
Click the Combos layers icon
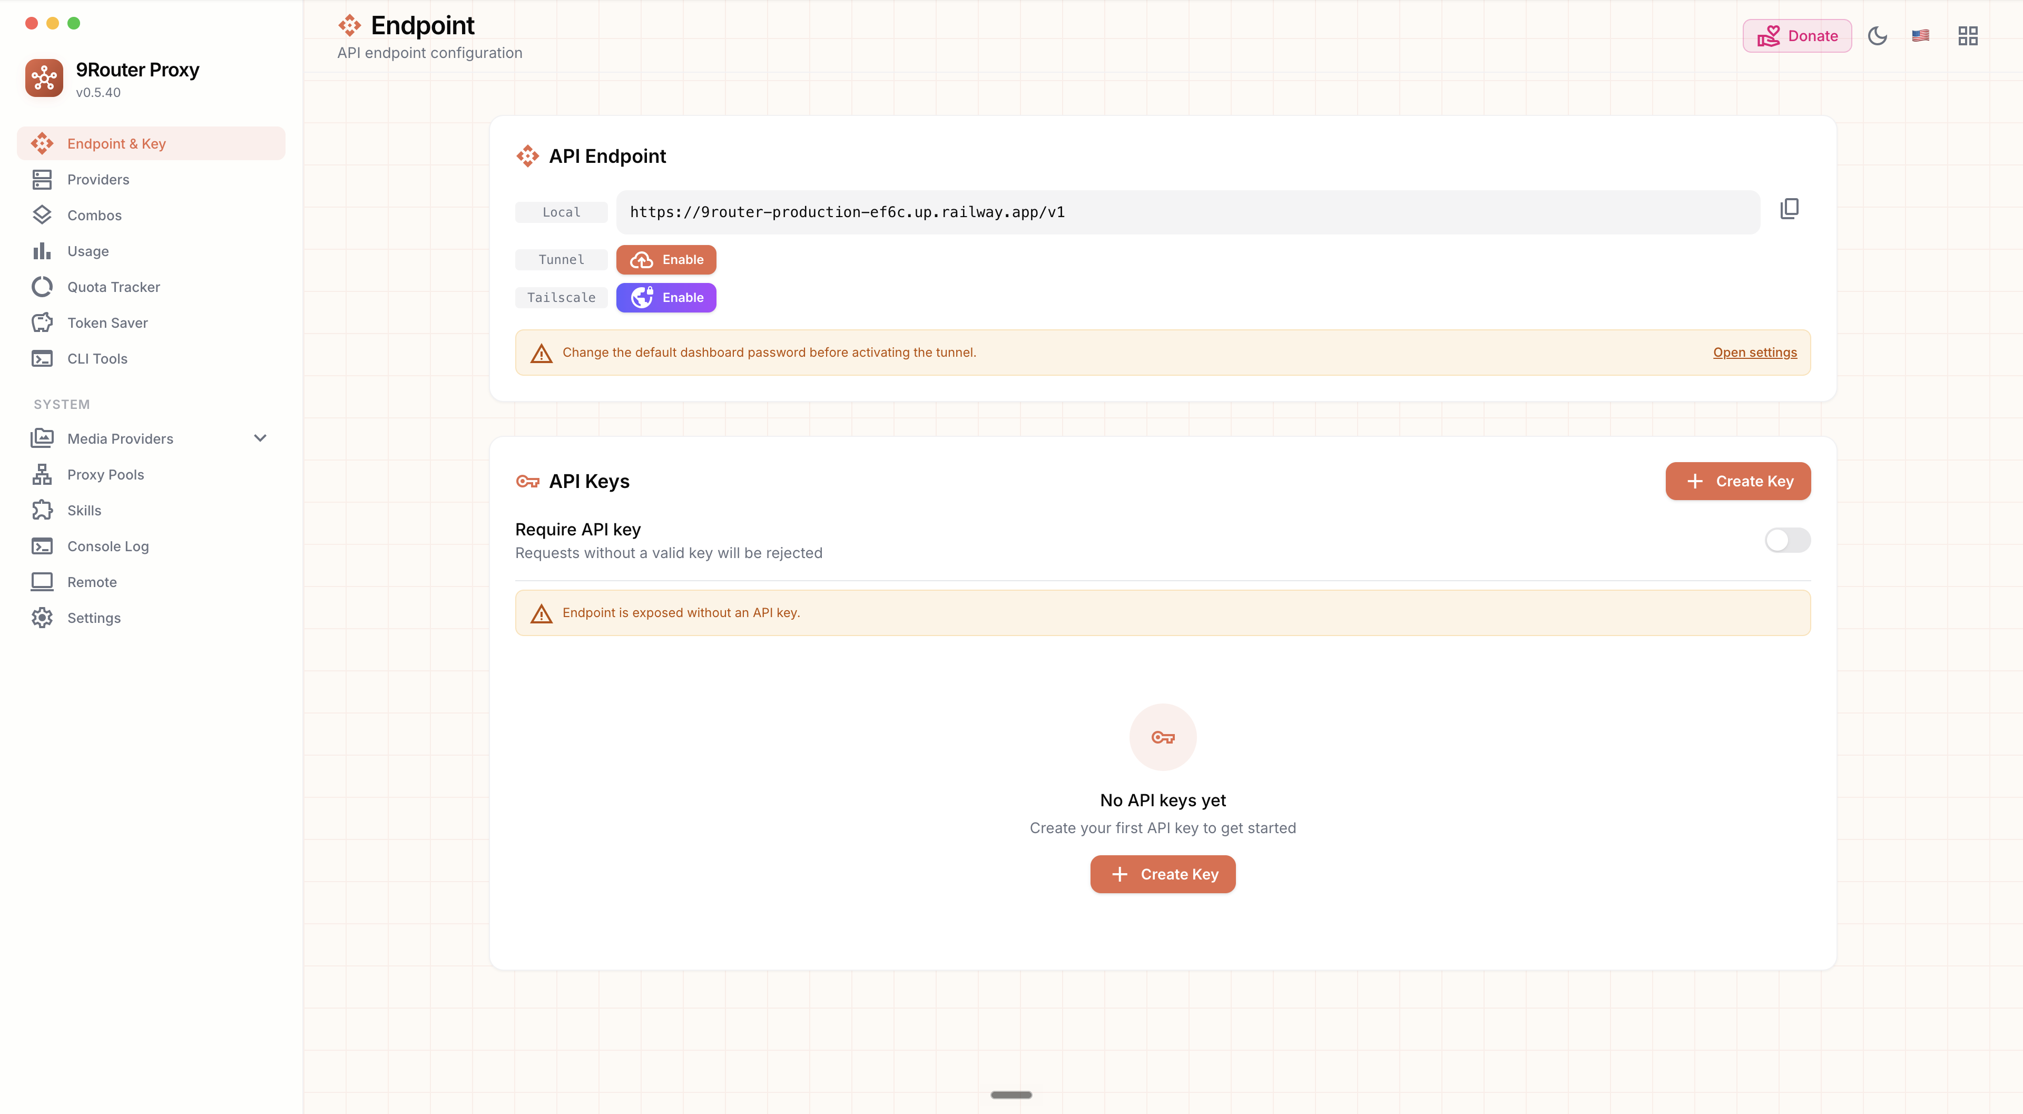pyautogui.click(x=42, y=215)
